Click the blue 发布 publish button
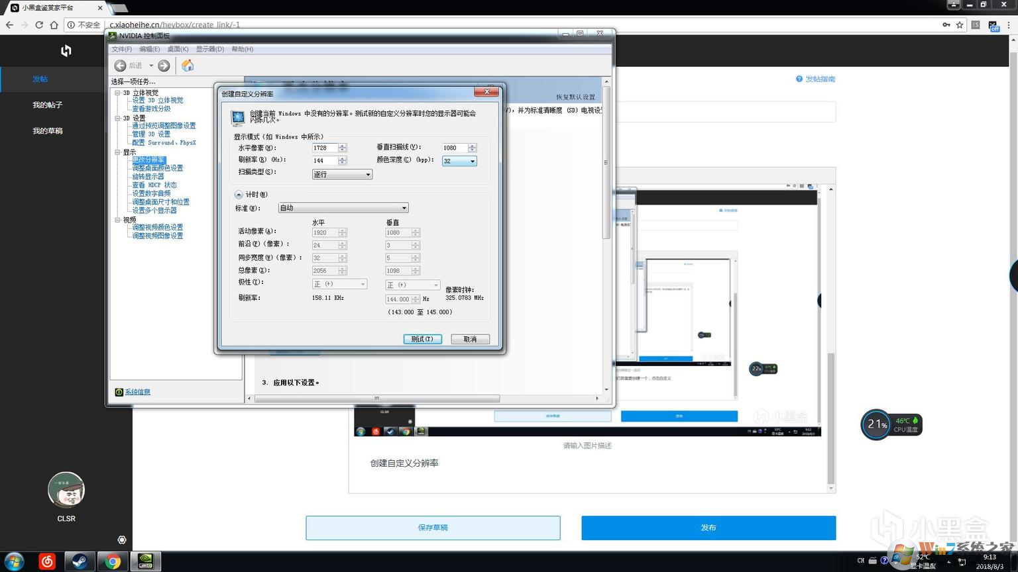This screenshot has height=572, width=1018. 708,528
